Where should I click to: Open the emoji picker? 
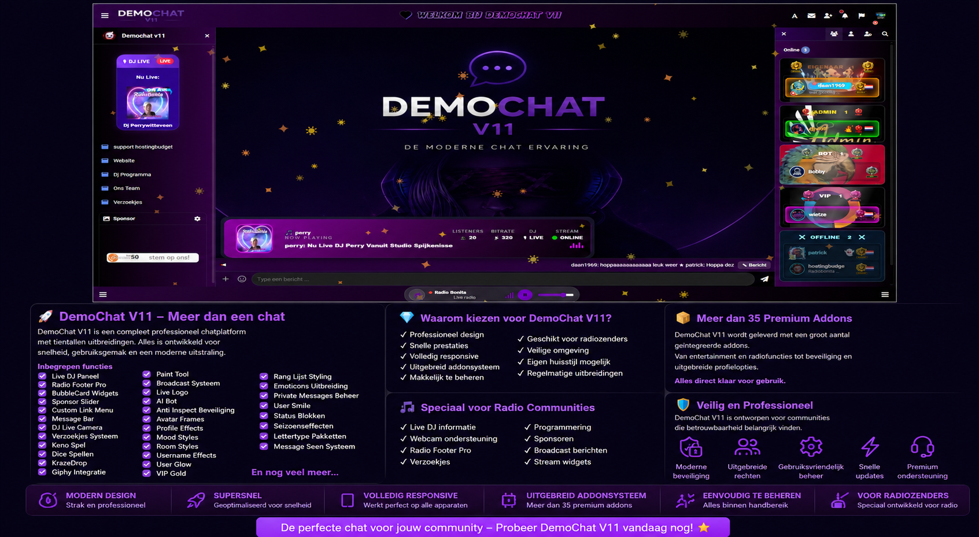tap(242, 279)
